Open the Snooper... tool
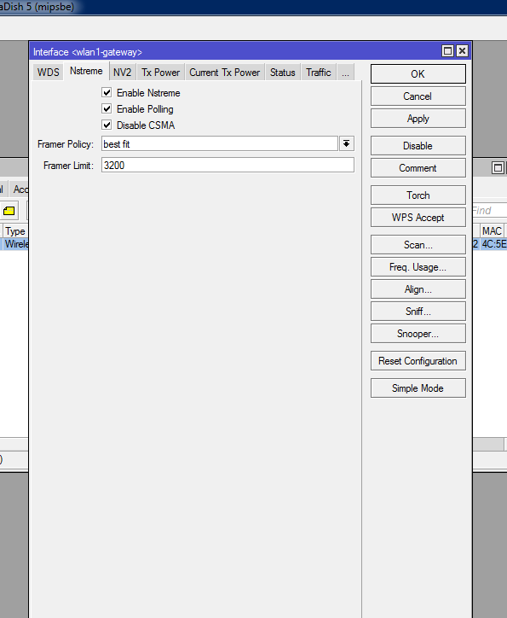The image size is (507, 618). click(x=418, y=334)
